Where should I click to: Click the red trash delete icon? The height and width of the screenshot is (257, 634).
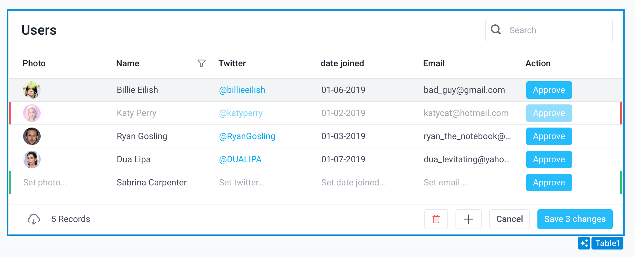coord(436,219)
